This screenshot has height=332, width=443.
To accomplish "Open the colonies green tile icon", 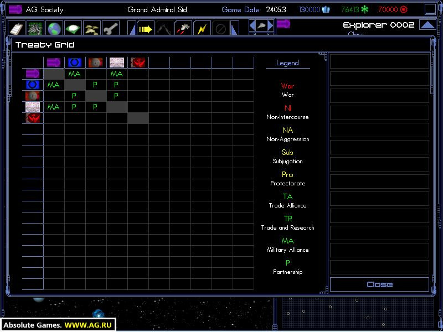I will [73, 28].
